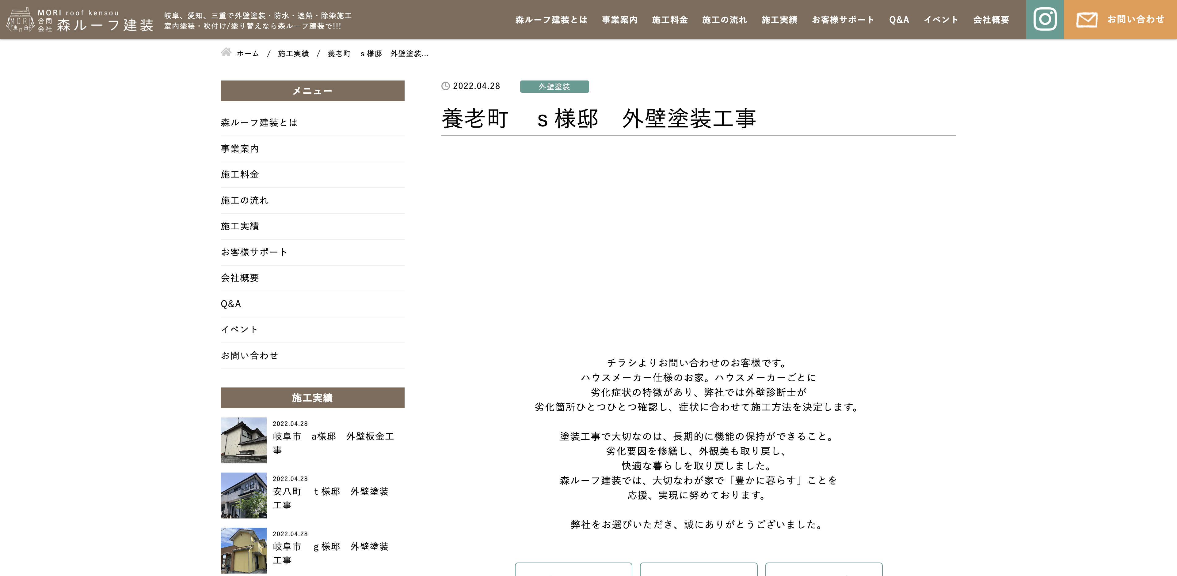Open お客様サポート in top navigation
Image resolution: width=1177 pixels, height=576 pixels.
point(843,20)
